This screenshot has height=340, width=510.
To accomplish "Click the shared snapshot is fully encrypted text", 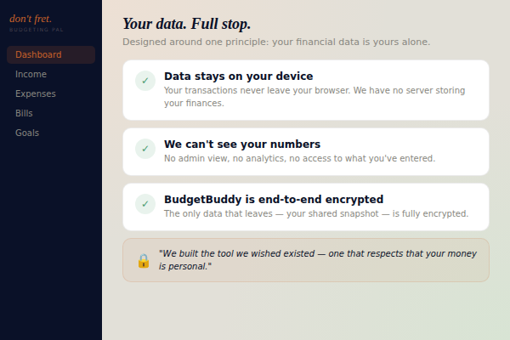I will point(315,214).
